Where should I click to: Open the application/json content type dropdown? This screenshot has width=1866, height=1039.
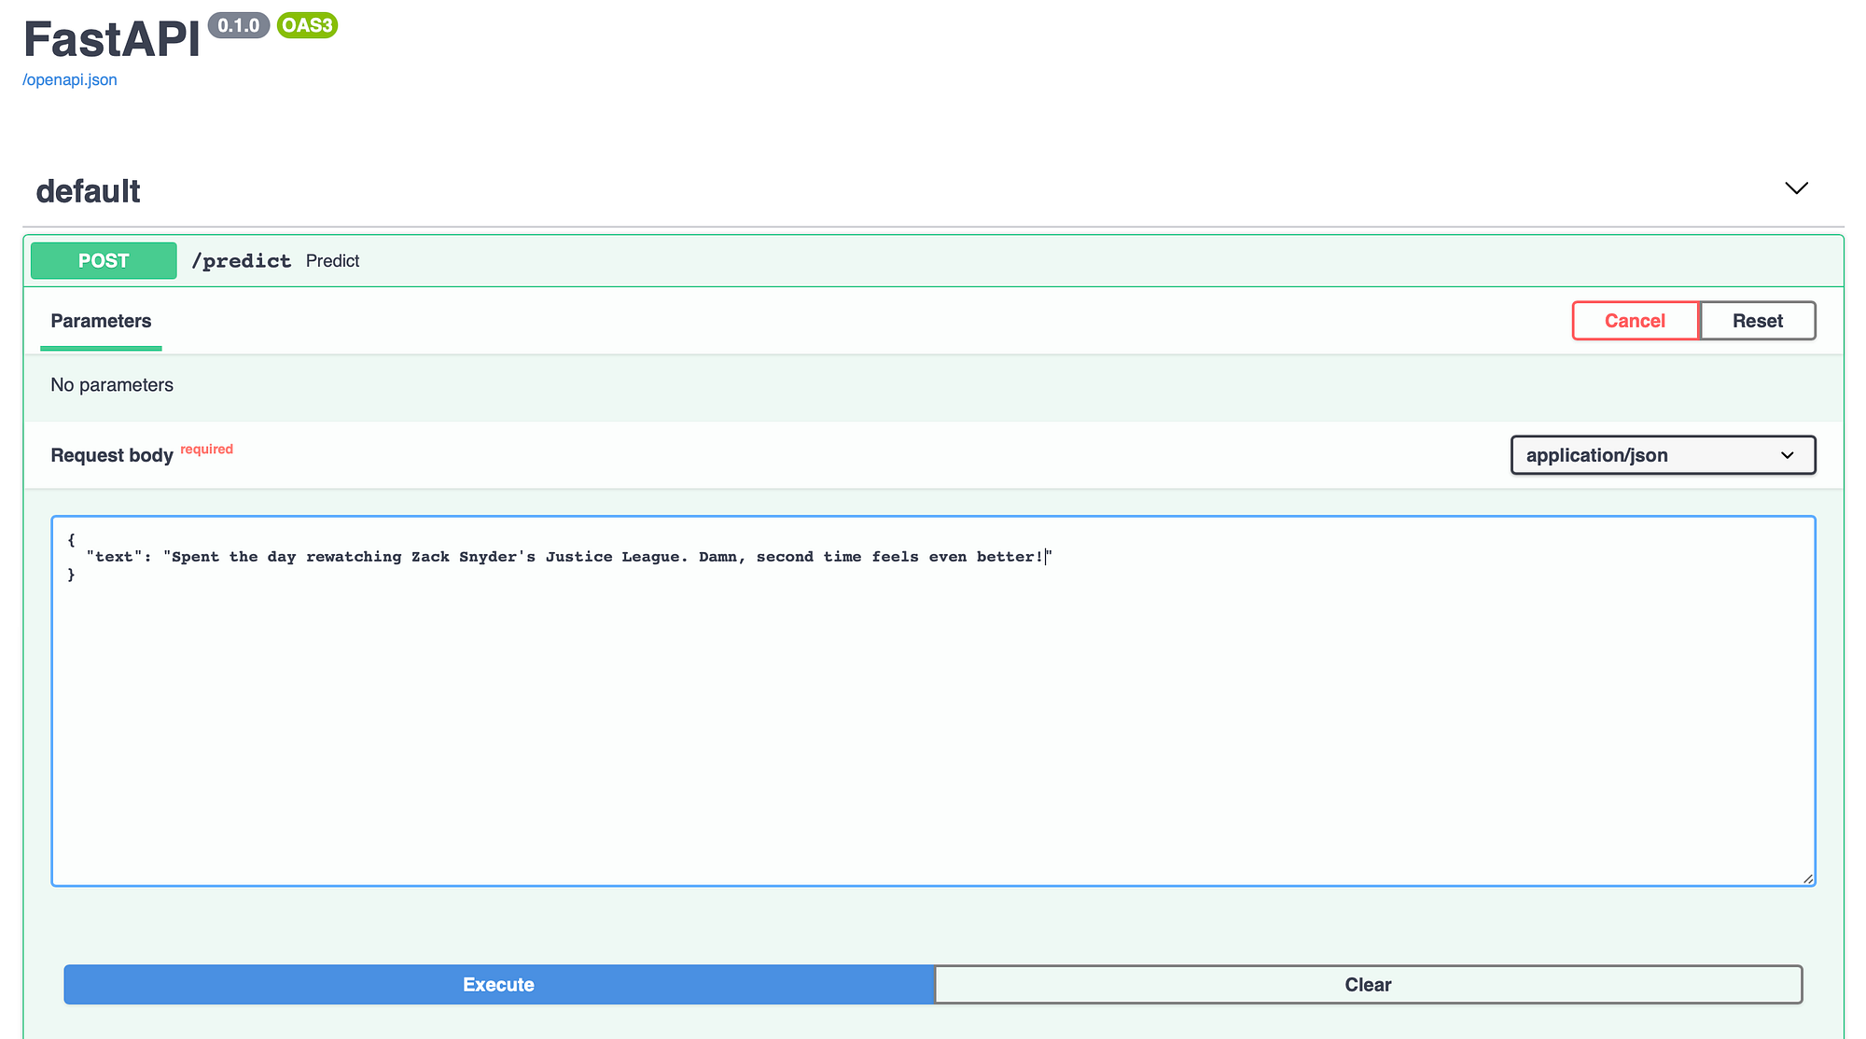click(1663, 456)
